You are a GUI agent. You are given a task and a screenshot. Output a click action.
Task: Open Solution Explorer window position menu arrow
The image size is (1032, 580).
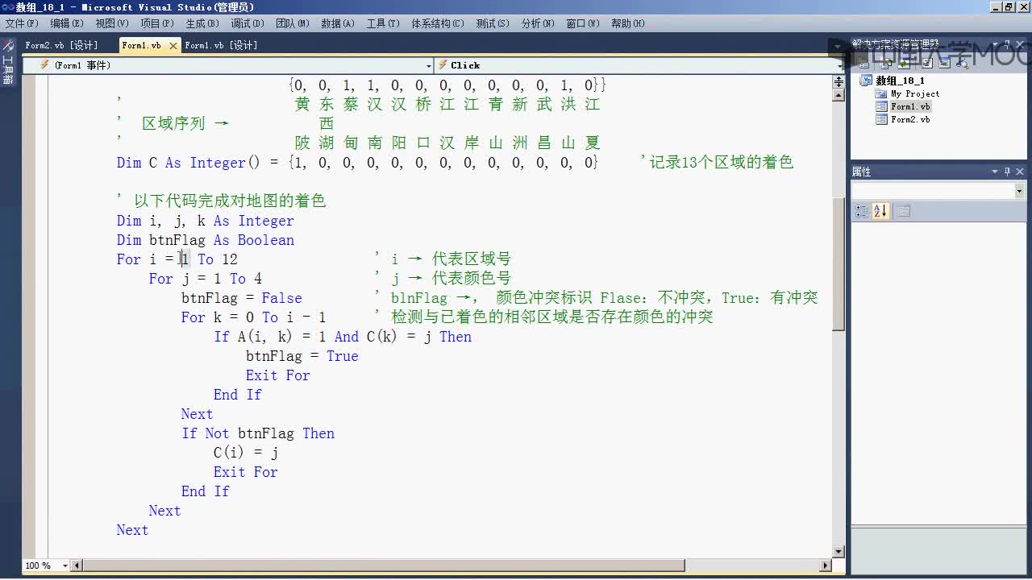coord(996,45)
